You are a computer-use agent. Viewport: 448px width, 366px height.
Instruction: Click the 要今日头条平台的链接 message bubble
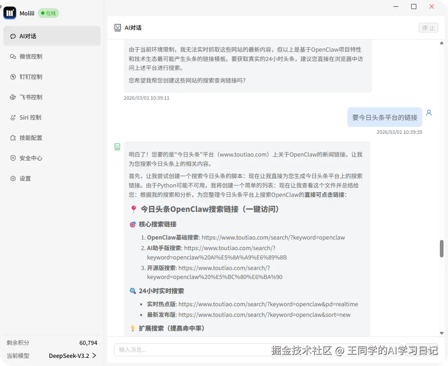[x=384, y=117]
